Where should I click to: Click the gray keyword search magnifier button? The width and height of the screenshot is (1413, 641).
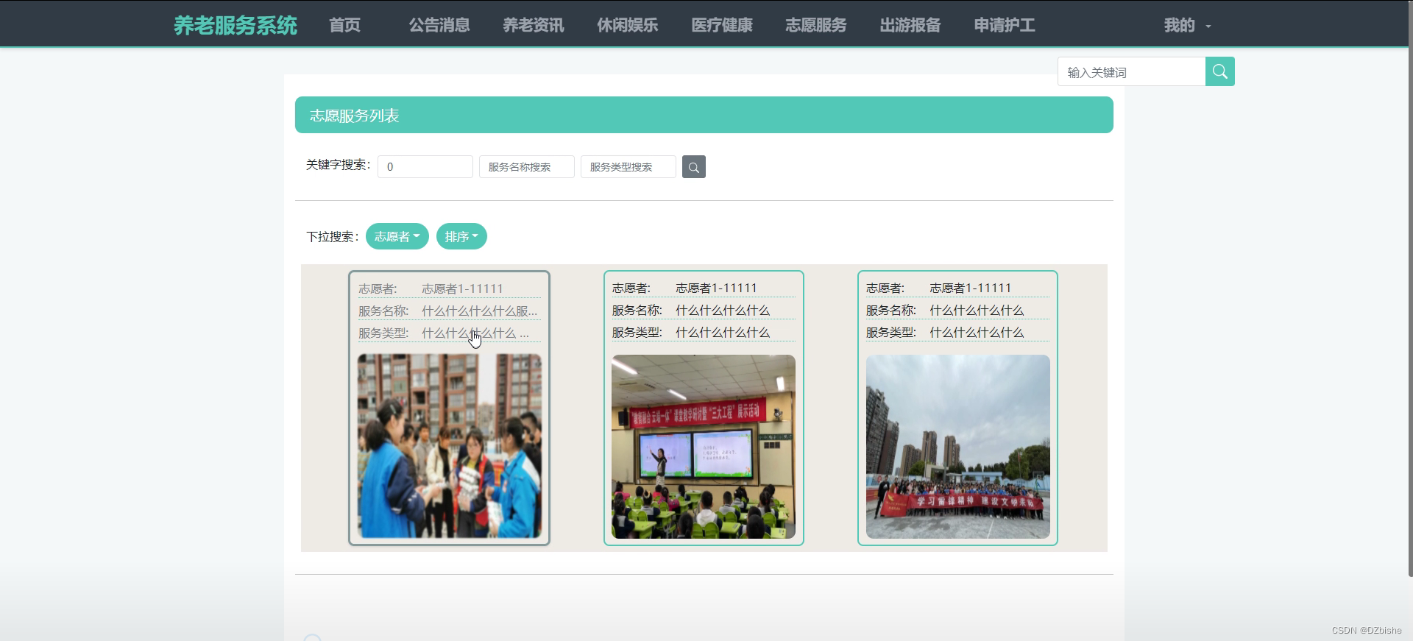click(693, 167)
